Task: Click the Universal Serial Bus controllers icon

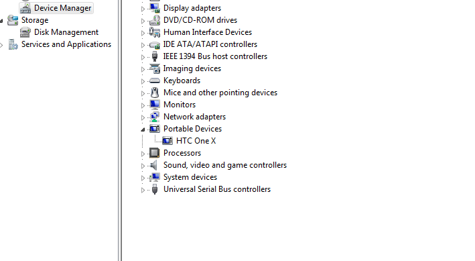Action: [155, 189]
